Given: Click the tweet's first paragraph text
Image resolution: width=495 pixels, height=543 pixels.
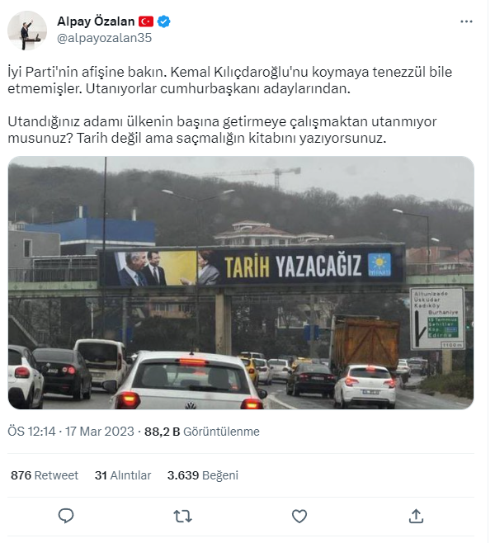Looking at the screenshot, I should click(x=230, y=80).
